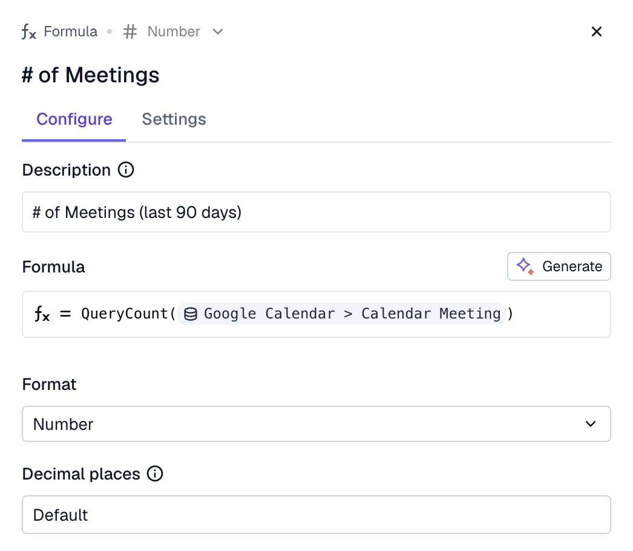The image size is (633, 551).
Task: Click the sparkle icon in Generate button
Action: 525,266
